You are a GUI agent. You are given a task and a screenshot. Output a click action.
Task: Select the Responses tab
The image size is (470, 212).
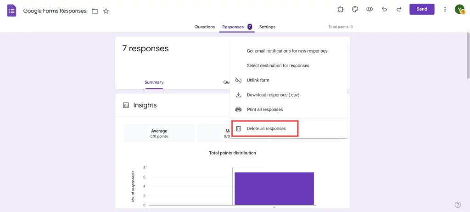(x=233, y=27)
